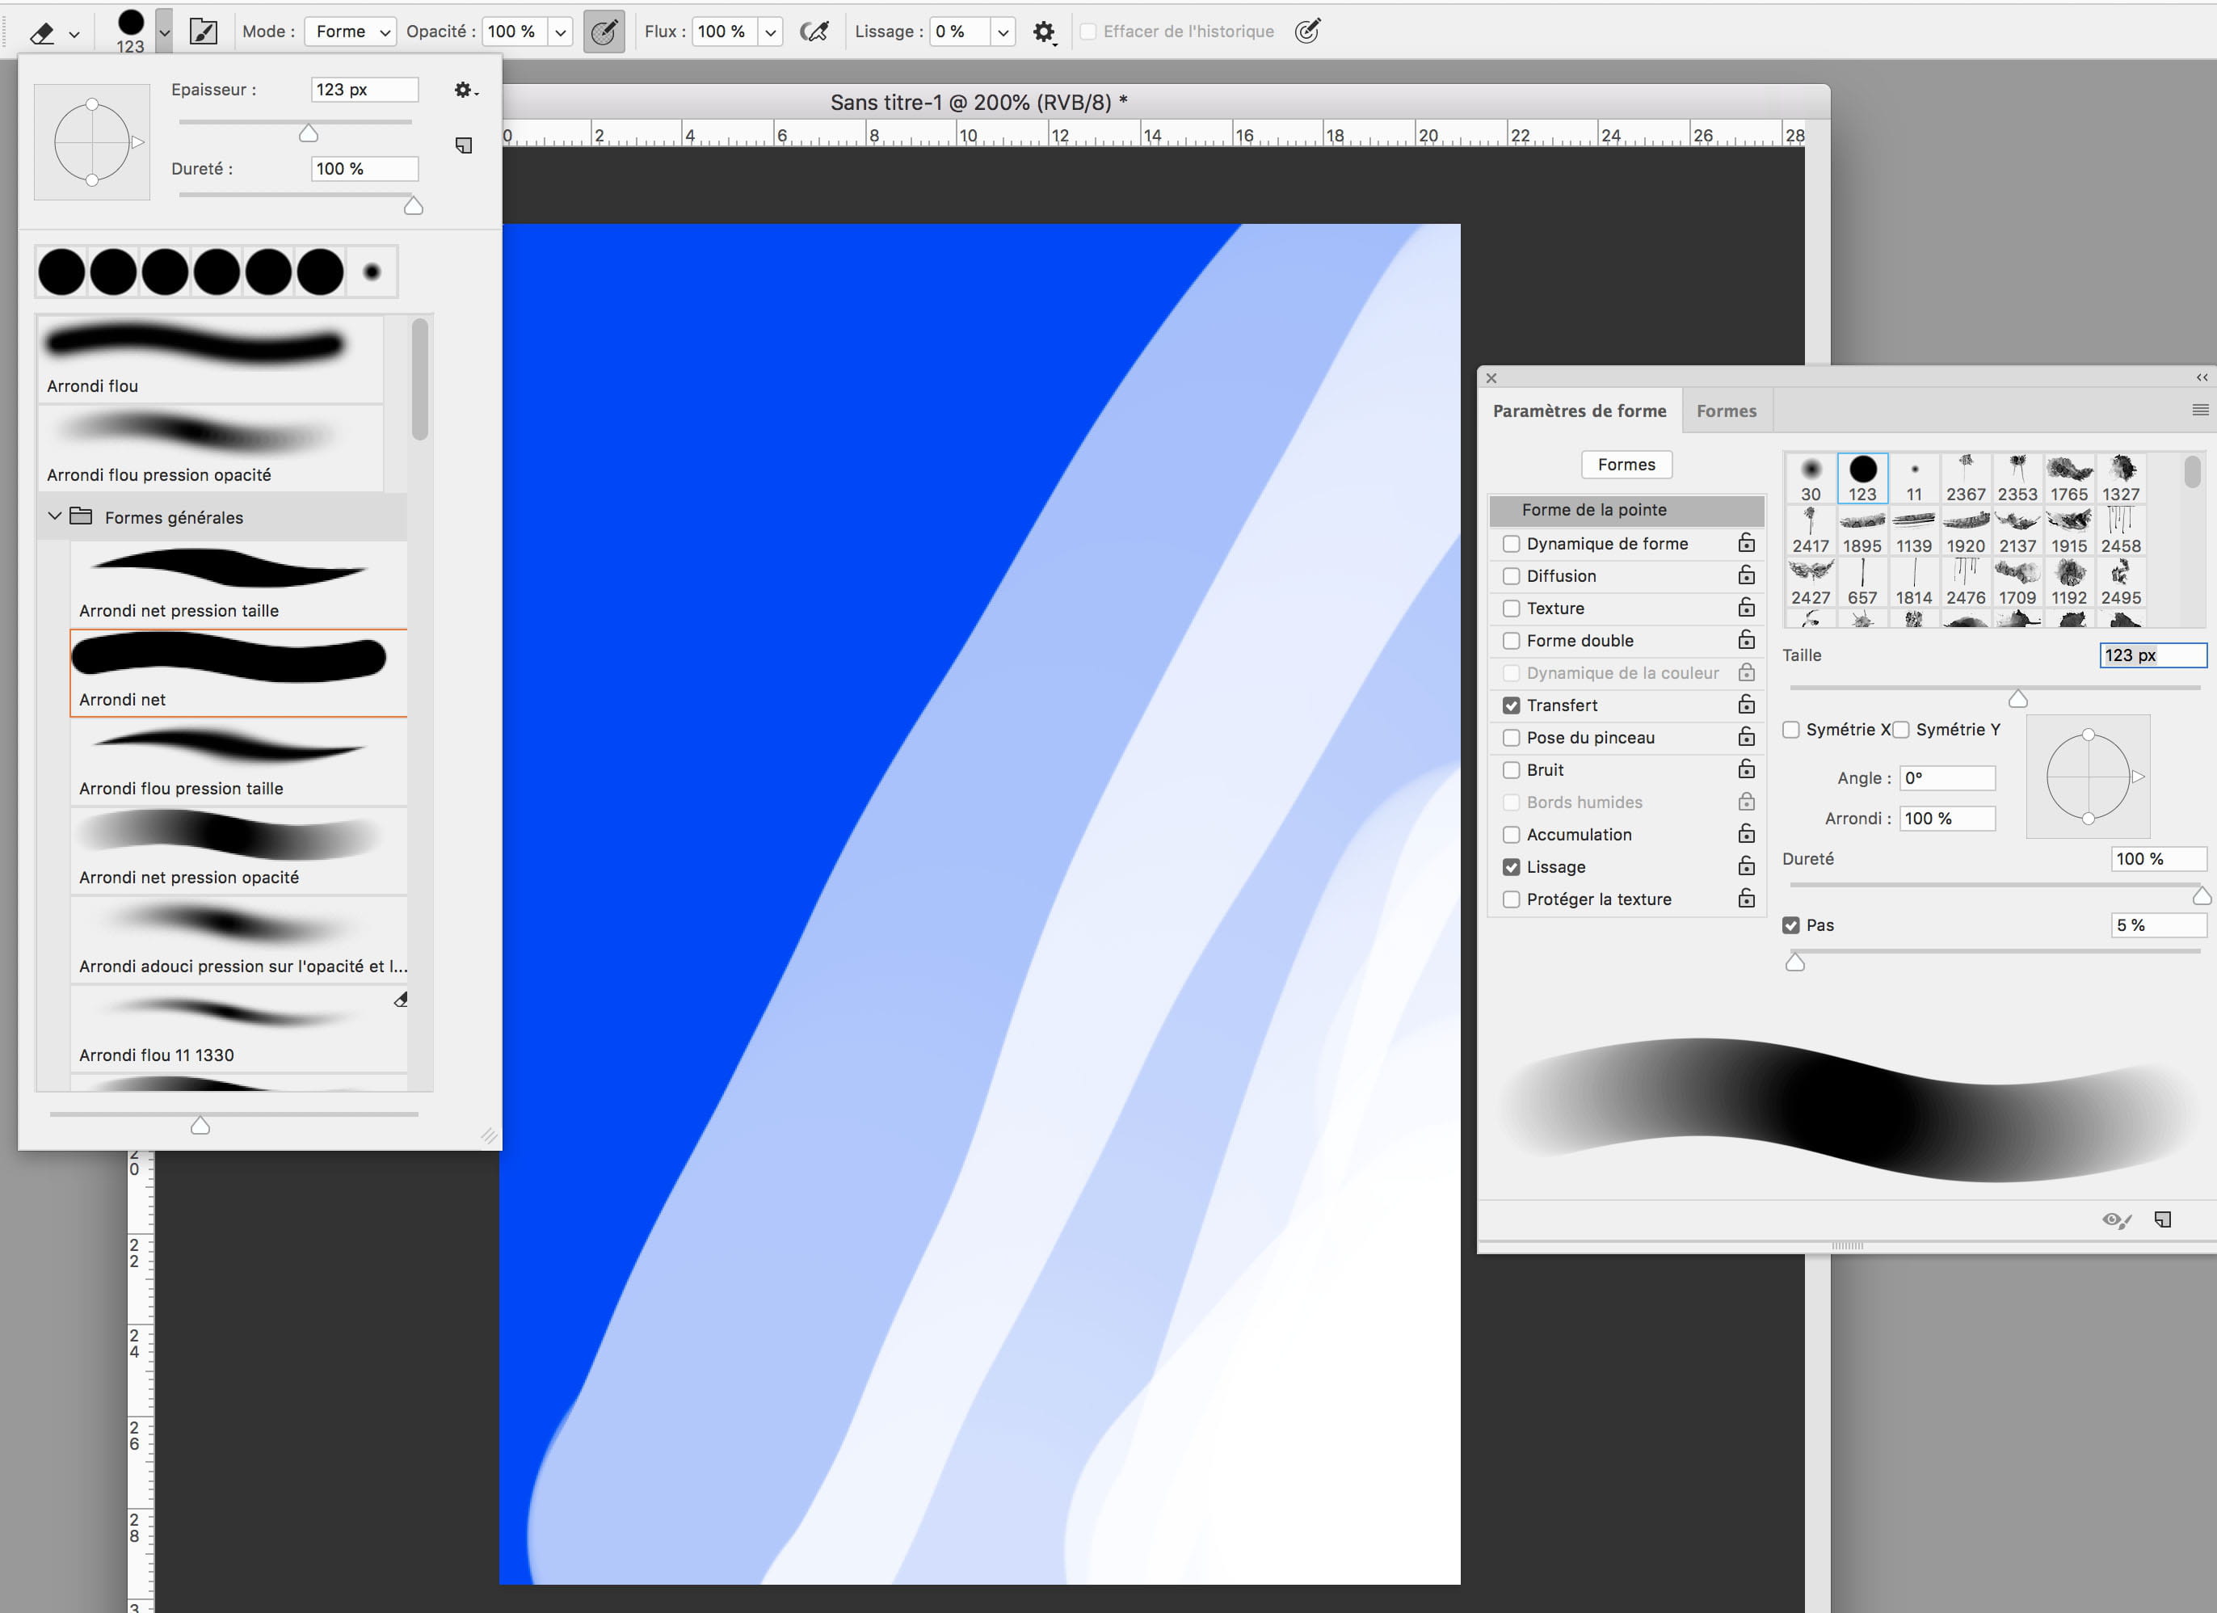Open the Mode dropdown set to Forme

[351, 32]
